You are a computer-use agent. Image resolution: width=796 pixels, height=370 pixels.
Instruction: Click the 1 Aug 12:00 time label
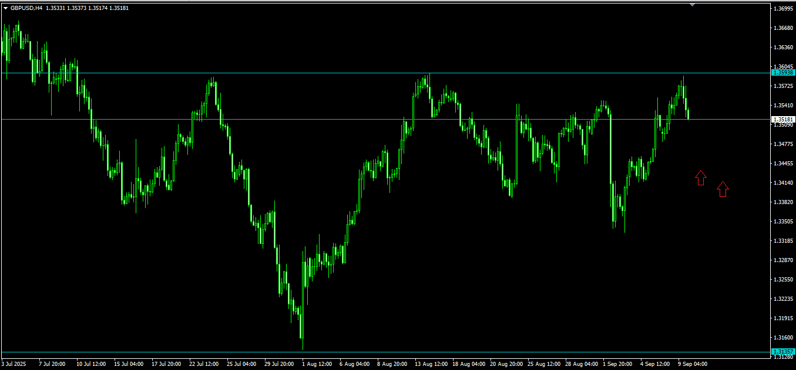317,364
